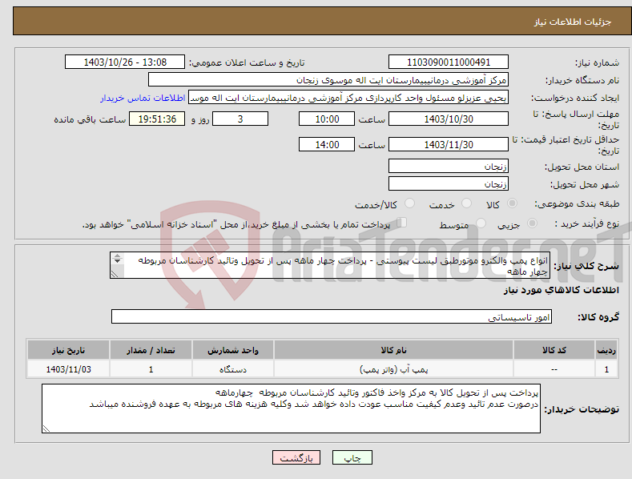Click the quantity cell showing 1
This screenshot has width=632, height=479.
(151, 369)
